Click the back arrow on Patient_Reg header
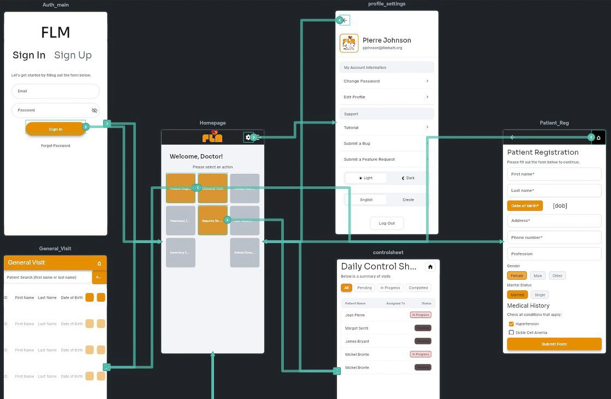This screenshot has height=399, width=611. click(512, 137)
